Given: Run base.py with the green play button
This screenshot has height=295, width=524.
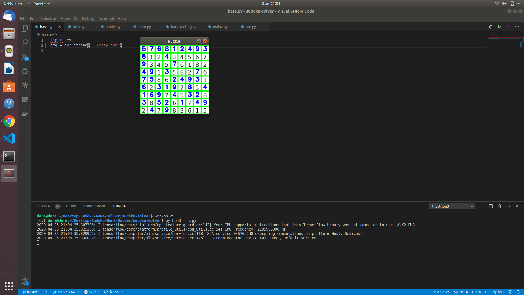Looking at the screenshot, I should [499, 27].
